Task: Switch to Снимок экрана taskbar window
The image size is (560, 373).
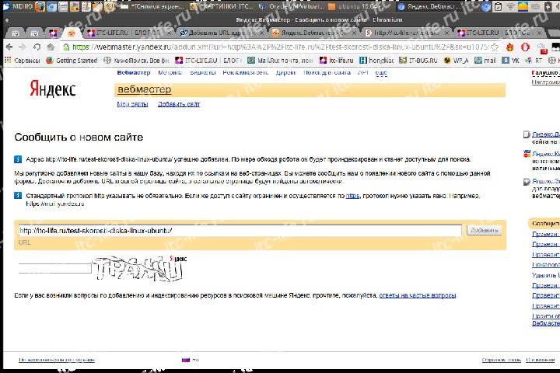Action: (x=152, y=6)
